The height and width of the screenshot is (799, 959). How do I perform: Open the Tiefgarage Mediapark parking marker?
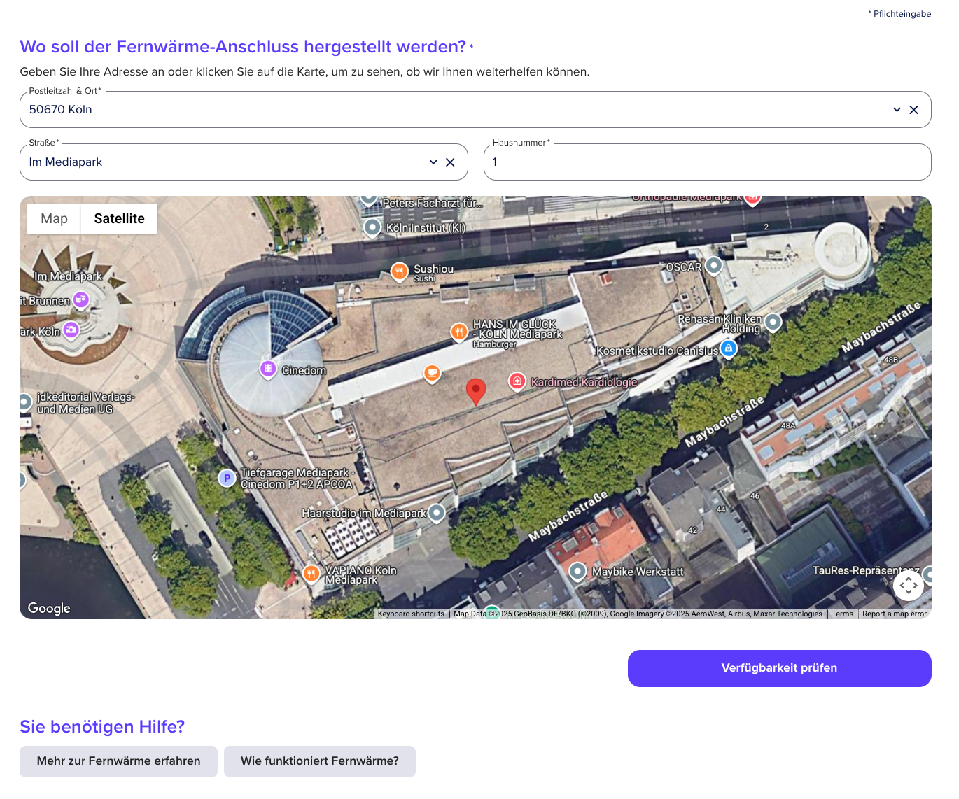pyautogui.click(x=227, y=479)
